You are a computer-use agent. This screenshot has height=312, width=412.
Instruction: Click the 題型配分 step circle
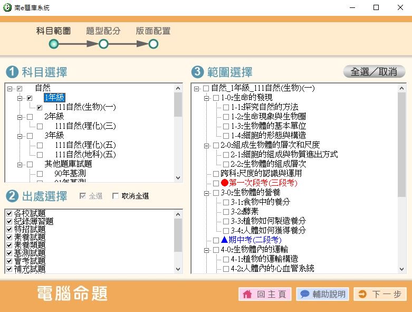103,44
